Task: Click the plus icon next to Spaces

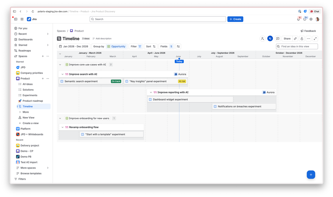Action: (43, 56)
